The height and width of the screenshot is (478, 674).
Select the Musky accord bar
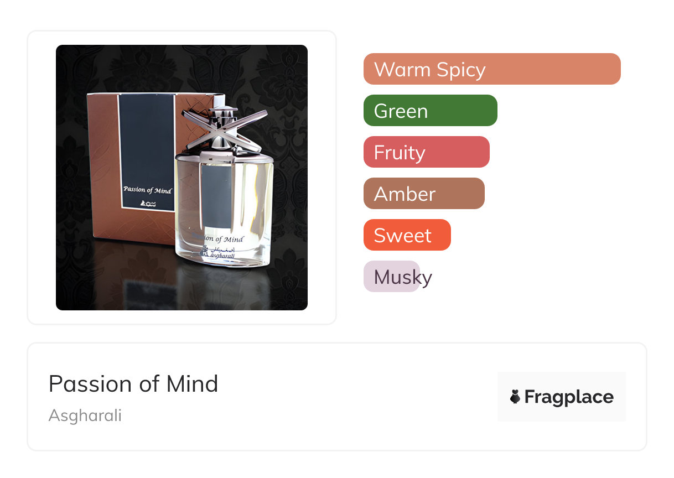[392, 277]
